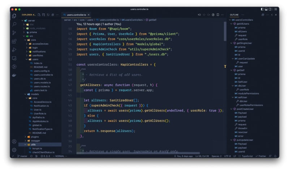Click the Split Editor Right icon
This screenshot has width=289, height=171.
[218, 15]
